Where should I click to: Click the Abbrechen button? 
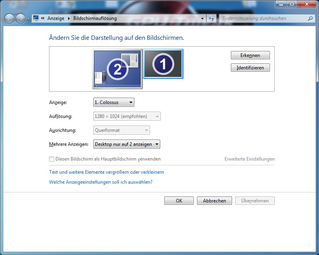tap(215, 201)
